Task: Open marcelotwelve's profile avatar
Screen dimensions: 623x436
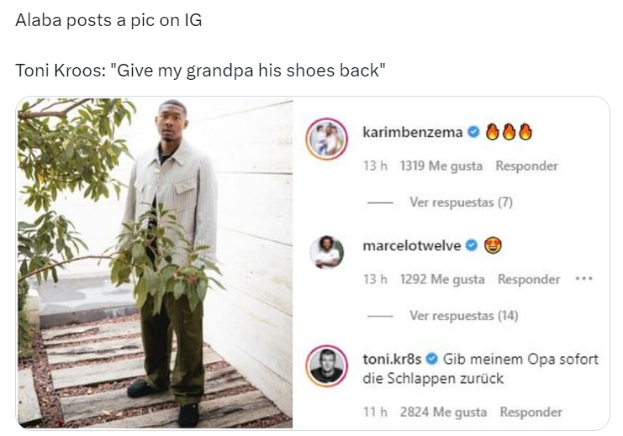Action: point(326,252)
